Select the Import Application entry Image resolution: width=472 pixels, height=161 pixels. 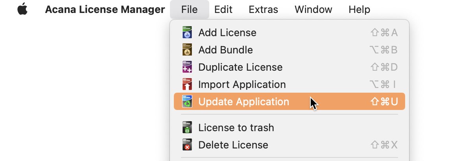[289, 84]
